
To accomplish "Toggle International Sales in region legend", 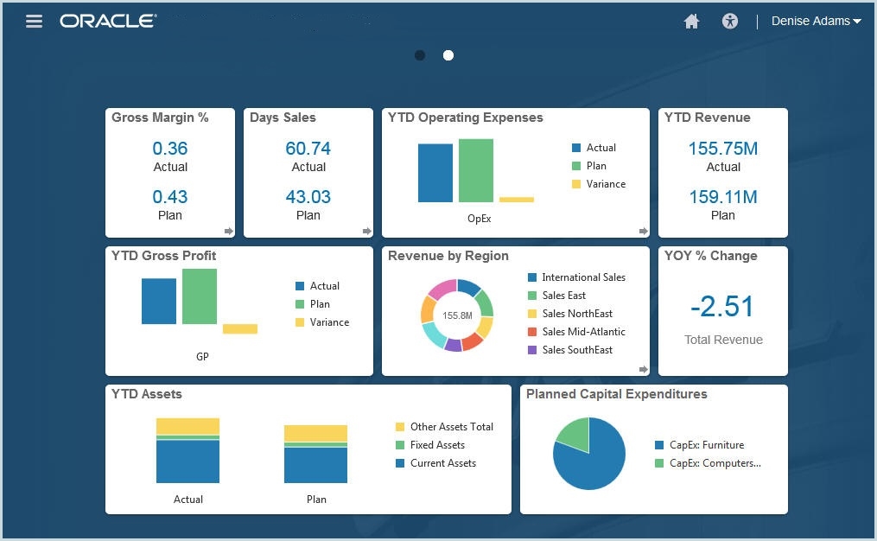I will (x=582, y=277).
